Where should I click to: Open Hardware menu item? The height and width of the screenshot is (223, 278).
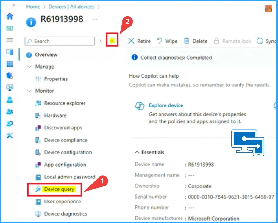point(55,116)
